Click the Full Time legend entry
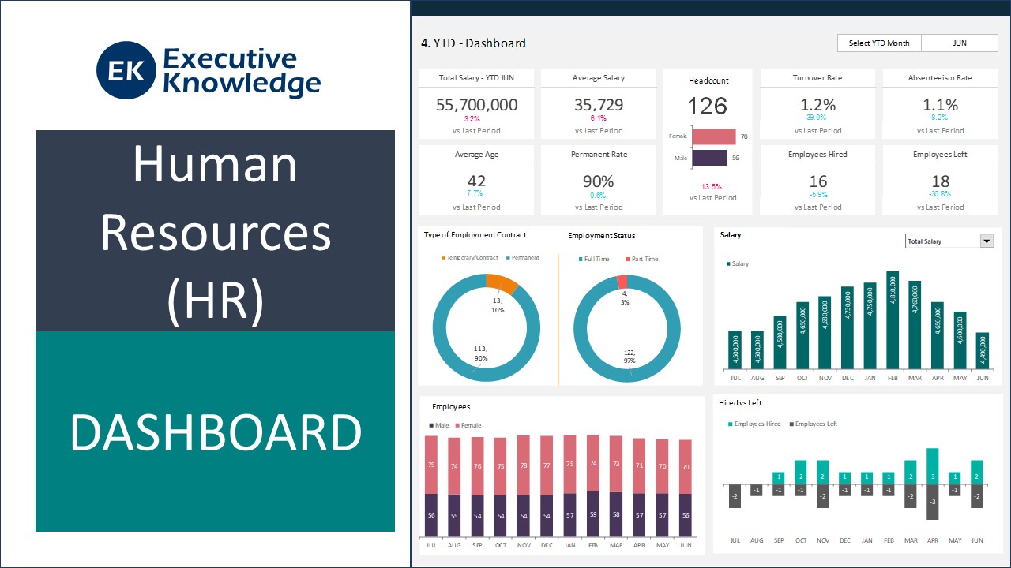The height and width of the screenshot is (568, 1011). tap(596, 259)
